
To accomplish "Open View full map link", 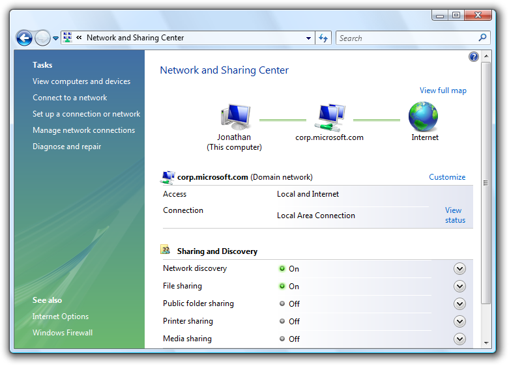I will pos(443,91).
